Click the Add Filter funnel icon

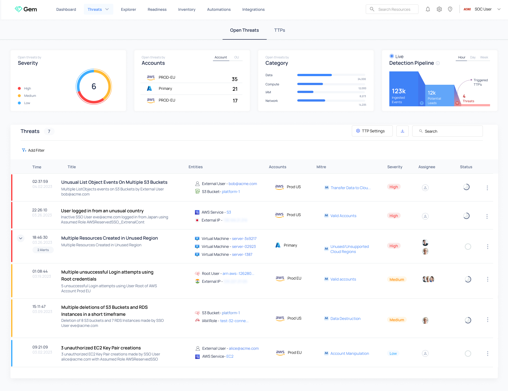[24, 150]
